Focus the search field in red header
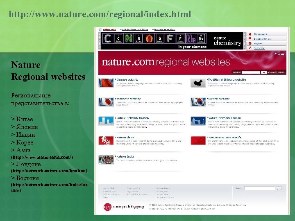 pyautogui.click(x=251, y=72)
